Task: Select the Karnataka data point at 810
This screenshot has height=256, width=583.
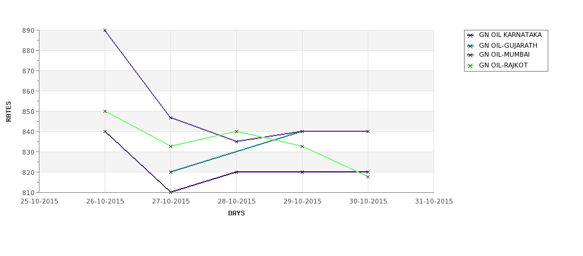Action: 170,192
